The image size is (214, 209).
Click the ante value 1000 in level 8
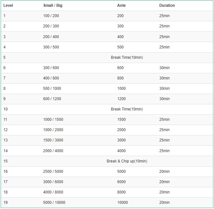point(121,89)
